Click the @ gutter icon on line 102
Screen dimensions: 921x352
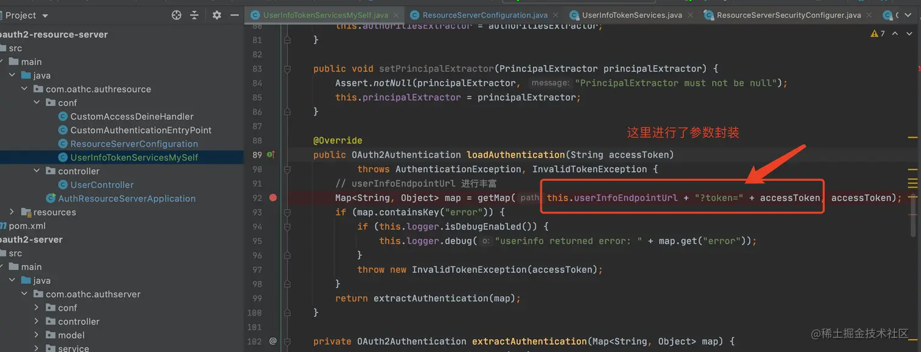coord(273,342)
